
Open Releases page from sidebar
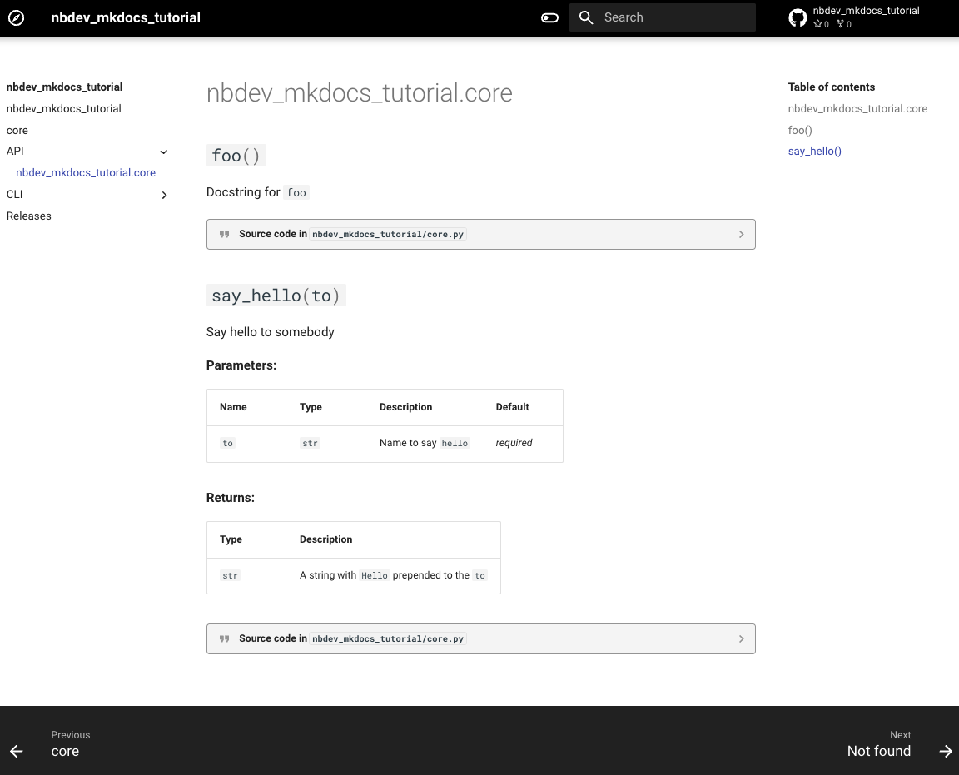coord(29,216)
